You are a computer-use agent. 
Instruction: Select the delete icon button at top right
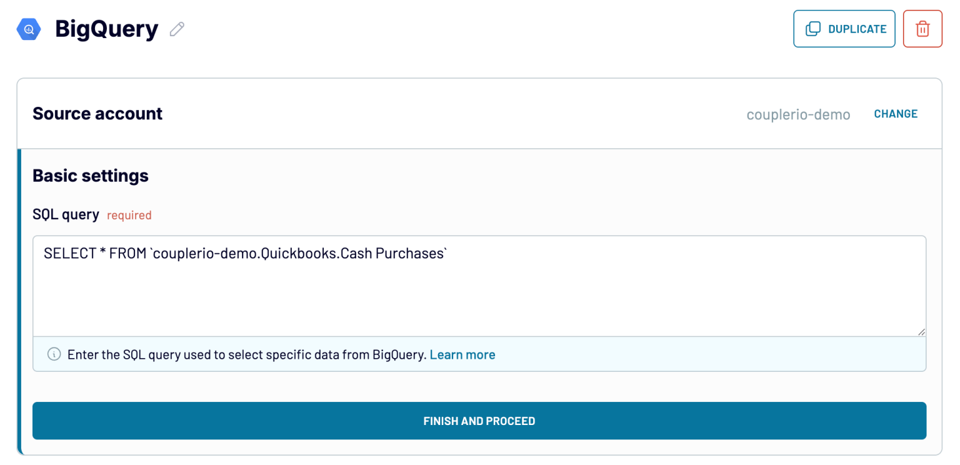click(922, 28)
